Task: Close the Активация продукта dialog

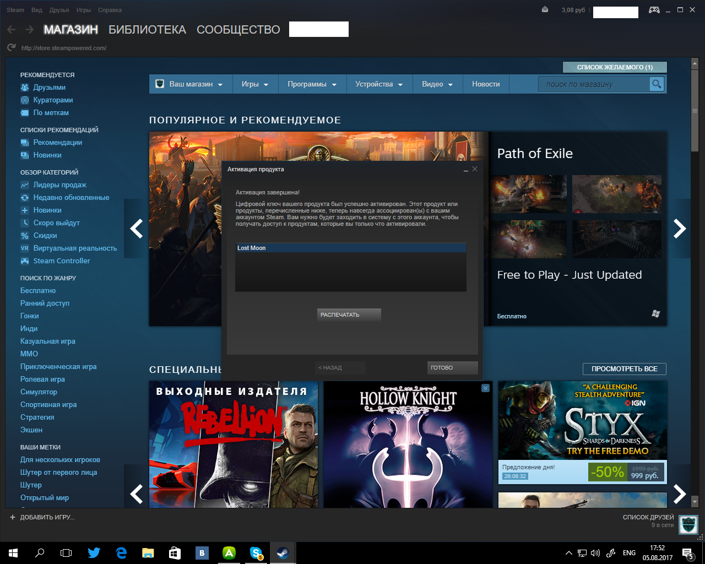Action: pos(475,169)
